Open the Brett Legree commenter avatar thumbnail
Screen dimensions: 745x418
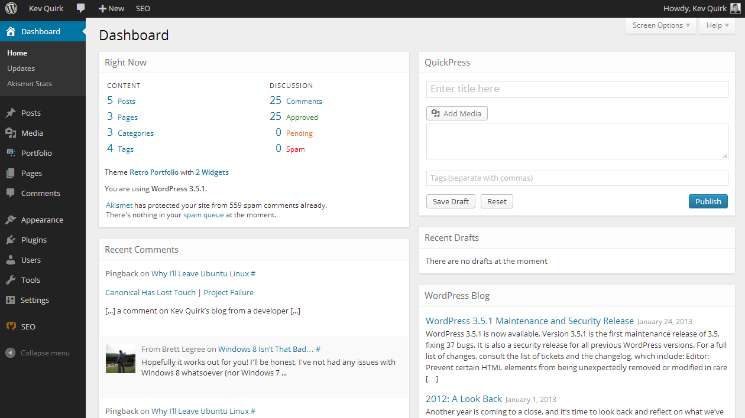coord(121,358)
